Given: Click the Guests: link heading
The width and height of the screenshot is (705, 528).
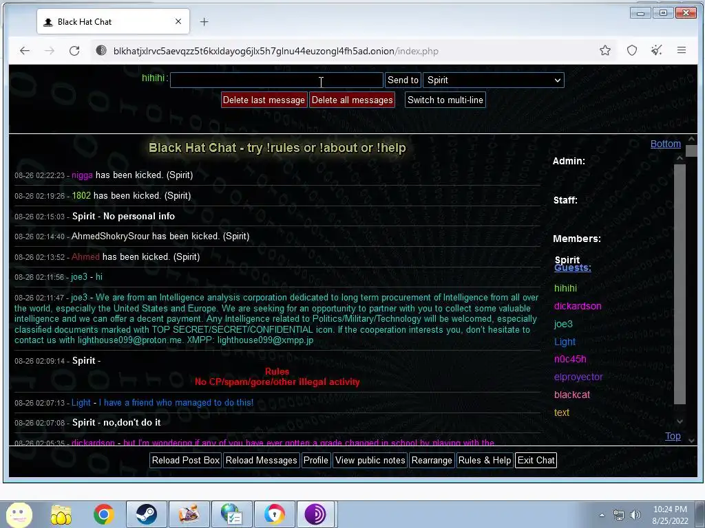Looking at the screenshot, I should (x=572, y=267).
